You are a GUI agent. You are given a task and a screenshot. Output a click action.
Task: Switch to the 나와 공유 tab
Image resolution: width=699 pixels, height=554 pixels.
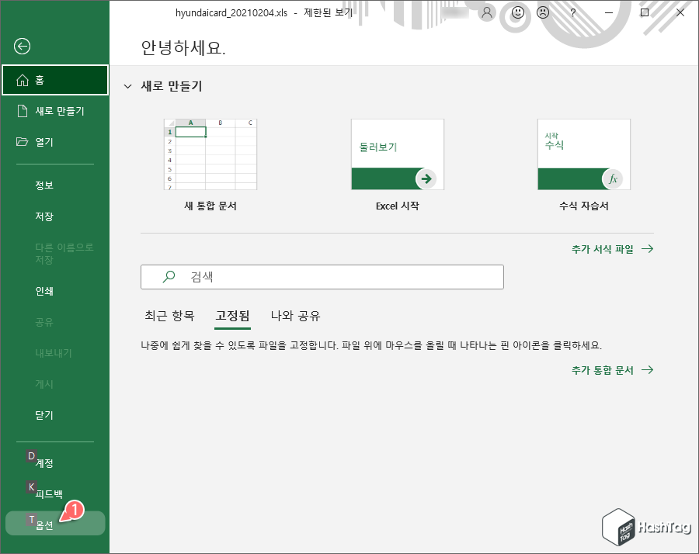296,316
